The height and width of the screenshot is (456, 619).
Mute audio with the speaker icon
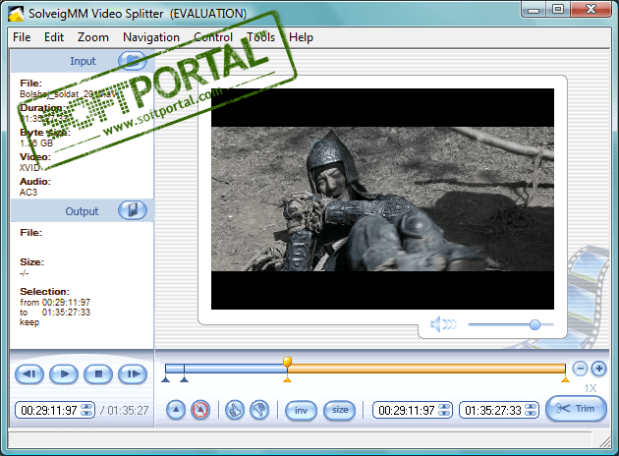pos(443,324)
